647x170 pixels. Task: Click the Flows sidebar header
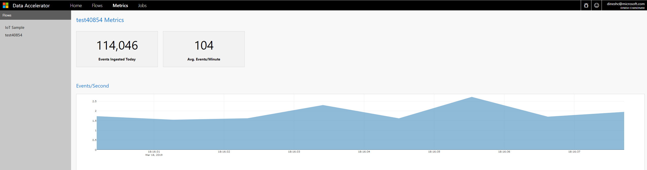point(7,15)
